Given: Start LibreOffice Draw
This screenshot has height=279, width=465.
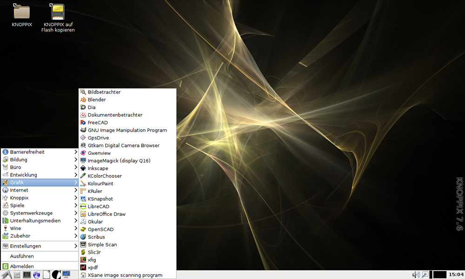Looking at the screenshot, I should (127, 214).
